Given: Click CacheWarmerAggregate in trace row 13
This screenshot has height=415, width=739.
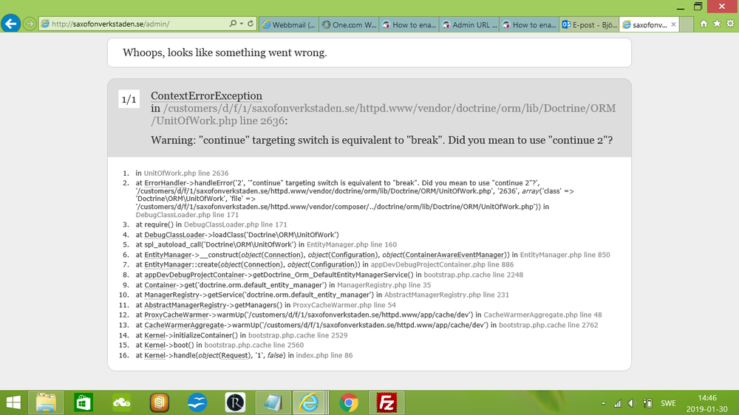Looking at the screenshot, I should [184, 325].
